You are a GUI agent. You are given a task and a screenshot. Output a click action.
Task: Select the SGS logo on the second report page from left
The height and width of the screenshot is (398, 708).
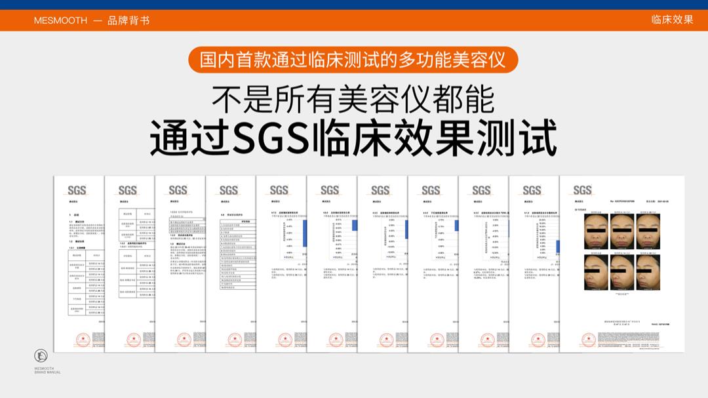point(128,191)
